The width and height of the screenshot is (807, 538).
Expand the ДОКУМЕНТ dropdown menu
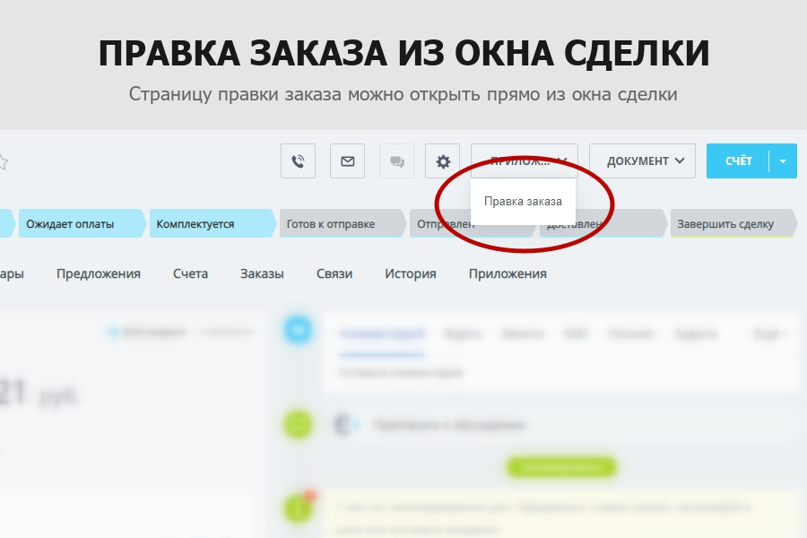tap(642, 161)
